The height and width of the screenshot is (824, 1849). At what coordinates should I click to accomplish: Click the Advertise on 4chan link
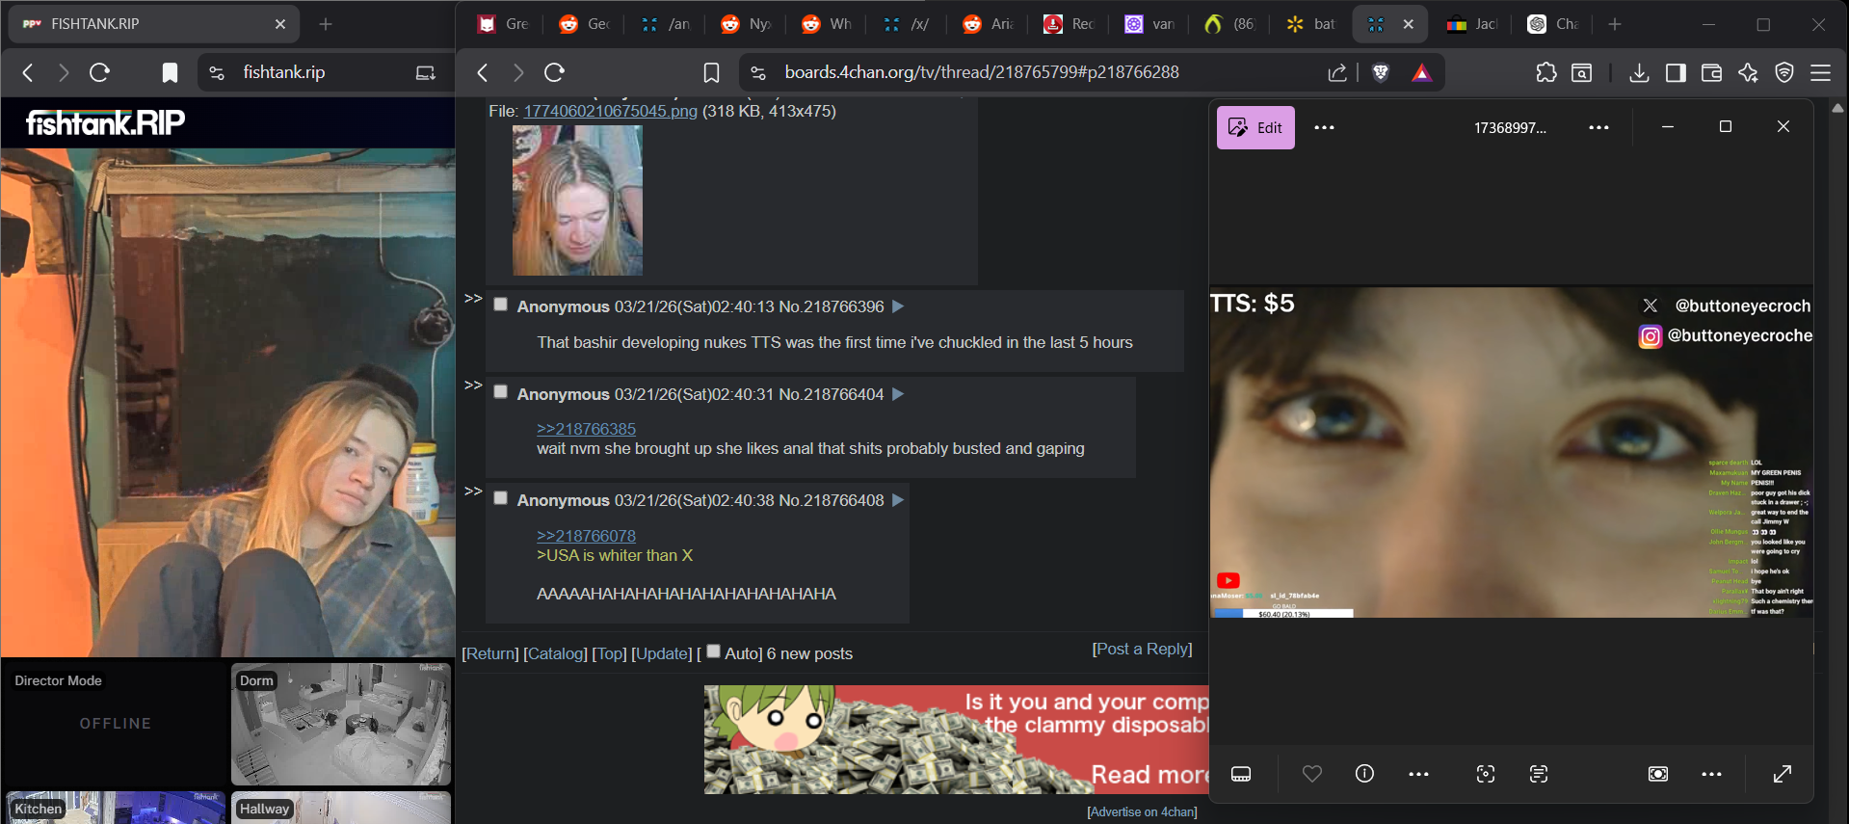pos(1142,811)
